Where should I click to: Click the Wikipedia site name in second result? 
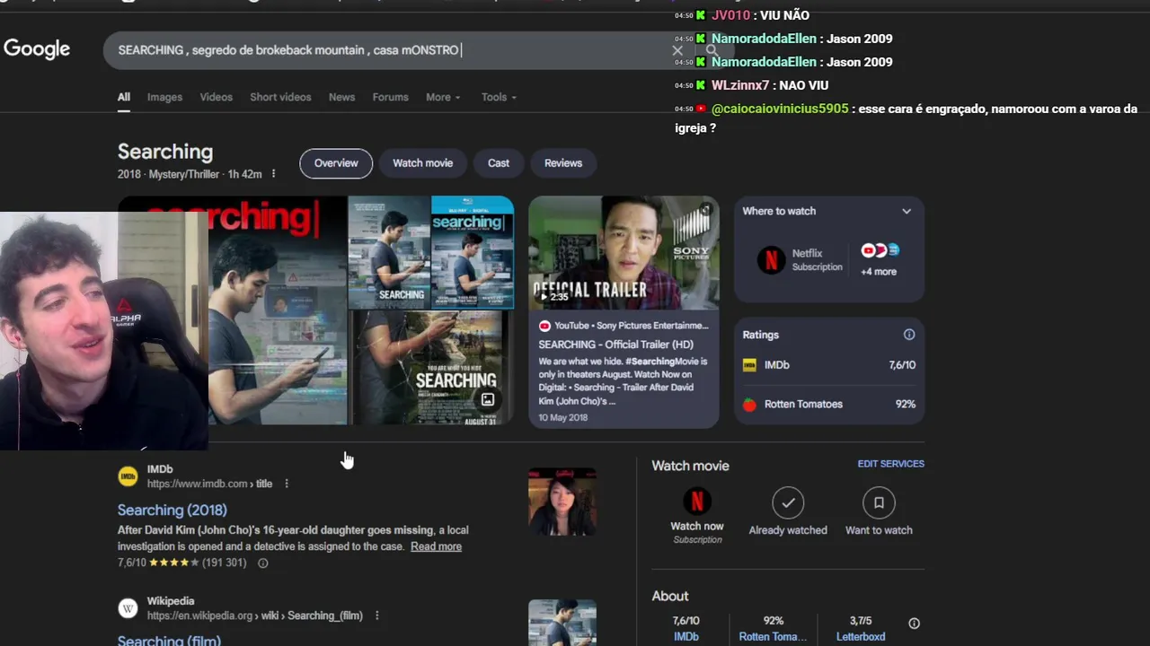tap(171, 601)
